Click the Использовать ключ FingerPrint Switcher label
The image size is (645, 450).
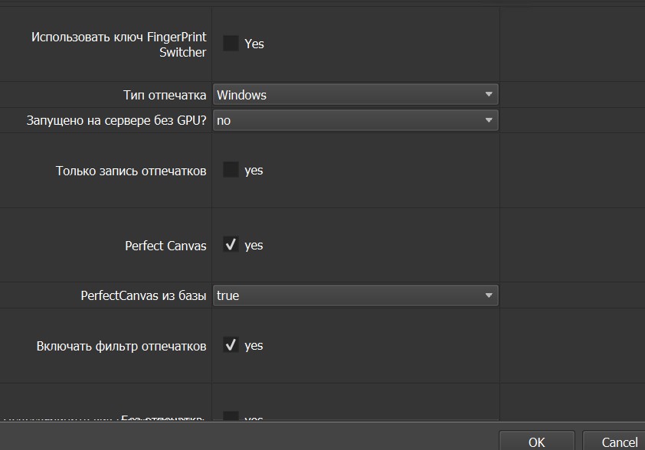[x=119, y=44]
